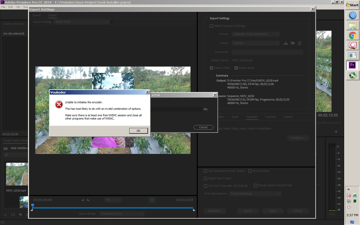Switch to the Voukoder tab
This screenshot has width=360, height=225.
[252, 117]
